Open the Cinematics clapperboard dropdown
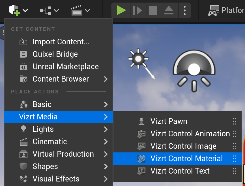The height and width of the screenshot is (186, 245). 80,10
